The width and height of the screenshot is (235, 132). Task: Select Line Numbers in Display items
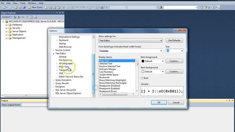106,72
